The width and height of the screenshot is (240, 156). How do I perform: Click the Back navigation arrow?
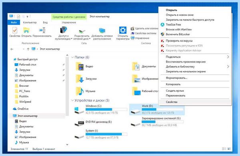click(x=12, y=49)
